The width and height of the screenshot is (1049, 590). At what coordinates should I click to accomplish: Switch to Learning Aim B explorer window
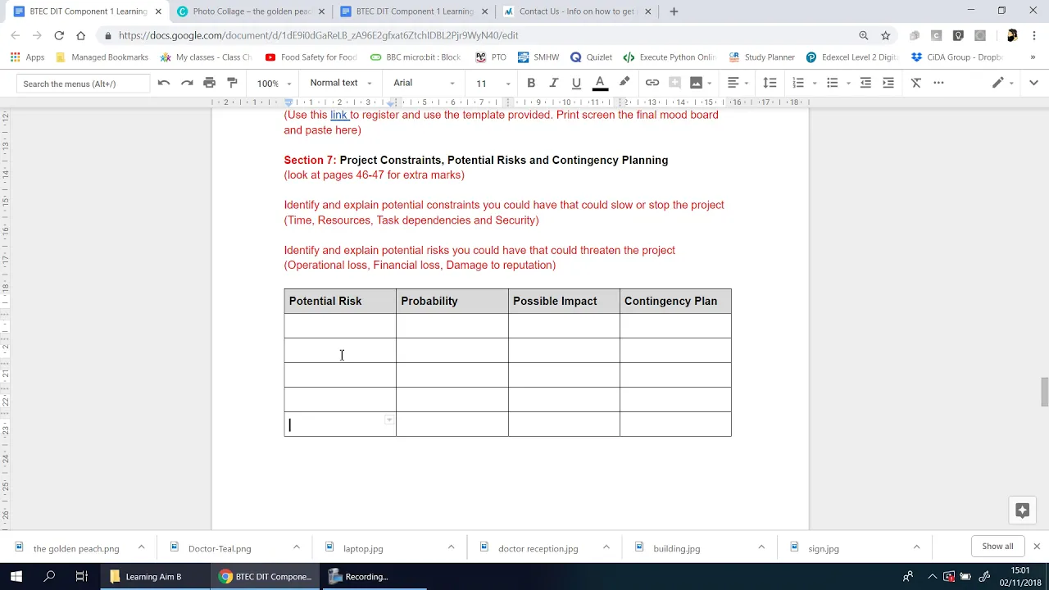point(152,576)
